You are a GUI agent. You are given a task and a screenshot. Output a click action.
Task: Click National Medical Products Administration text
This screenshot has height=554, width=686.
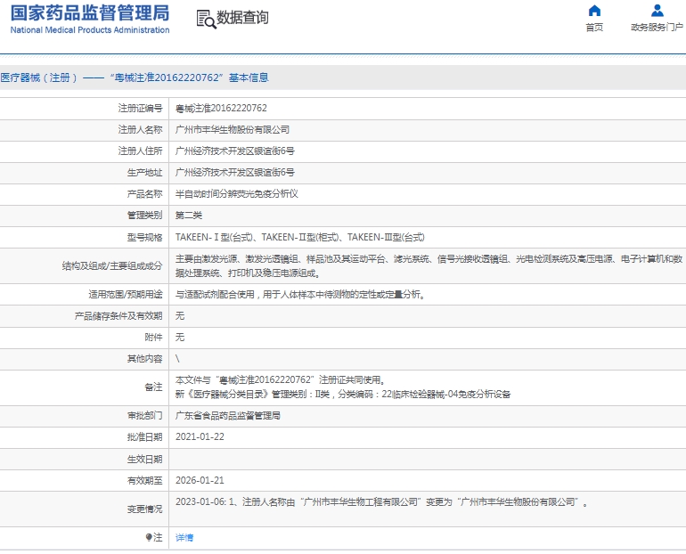coord(90,29)
